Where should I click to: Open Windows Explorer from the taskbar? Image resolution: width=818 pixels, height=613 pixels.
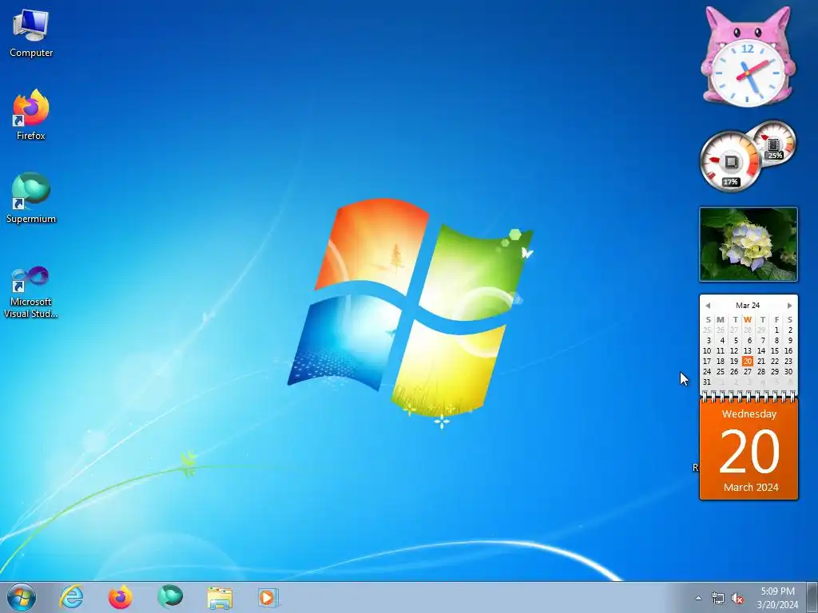[220, 597]
